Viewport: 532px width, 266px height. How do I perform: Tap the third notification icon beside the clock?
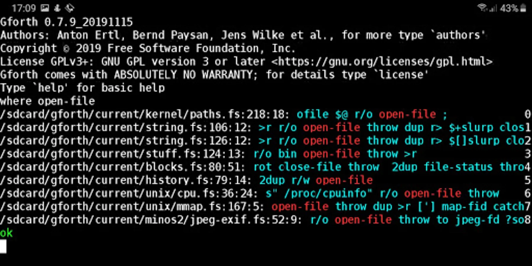coord(69,8)
